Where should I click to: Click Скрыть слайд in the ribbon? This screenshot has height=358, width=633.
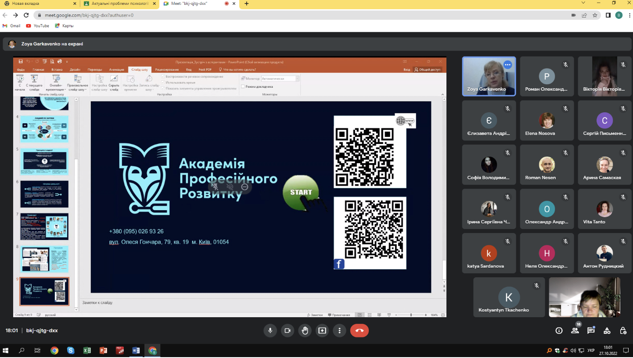(x=114, y=82)
